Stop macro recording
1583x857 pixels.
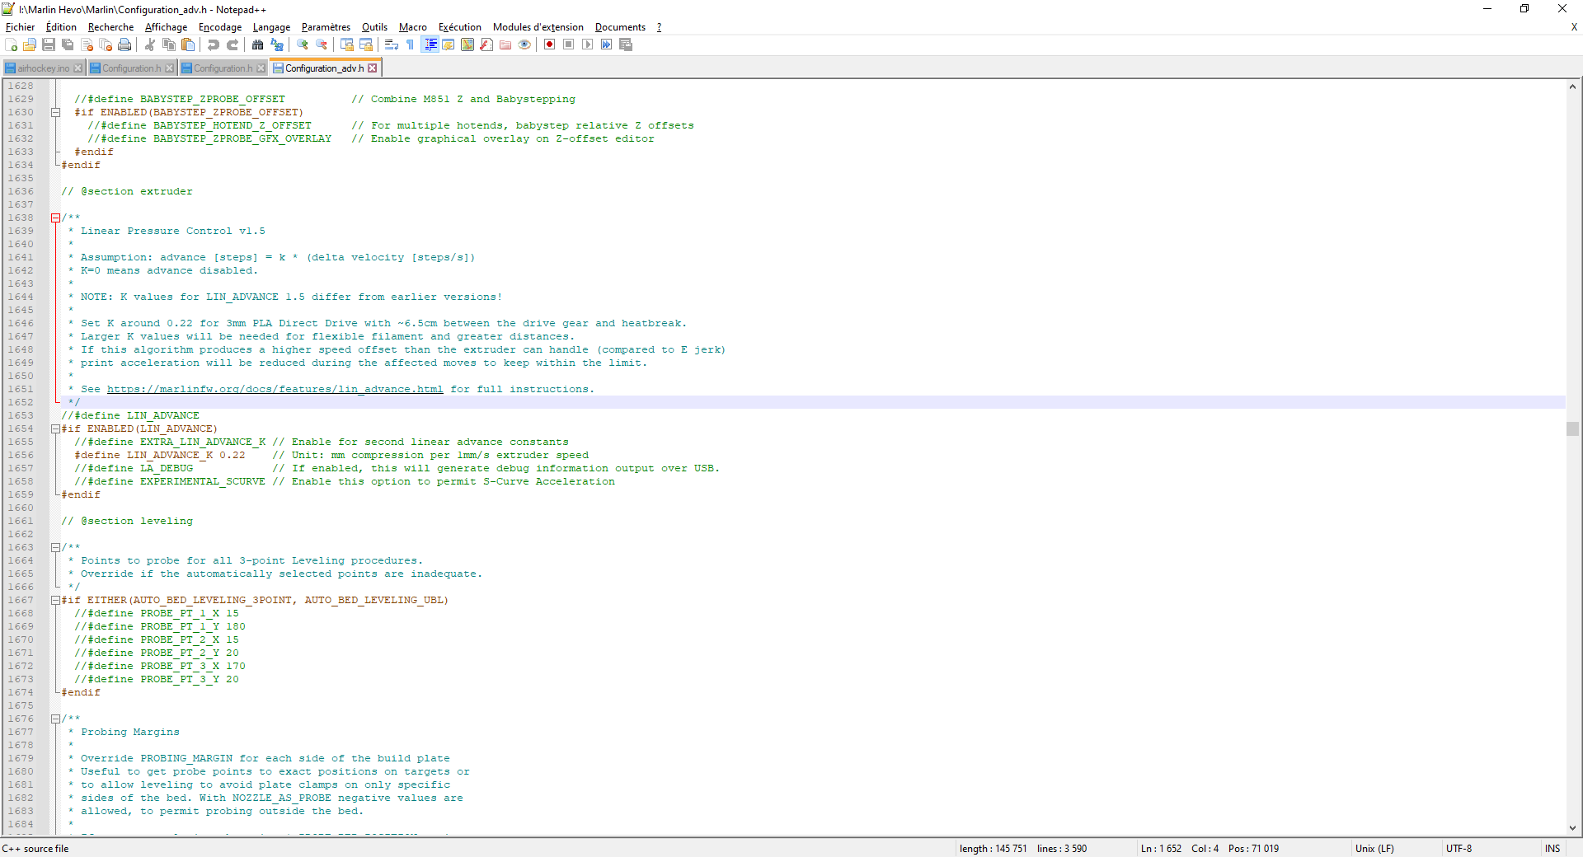click(569, 44)
